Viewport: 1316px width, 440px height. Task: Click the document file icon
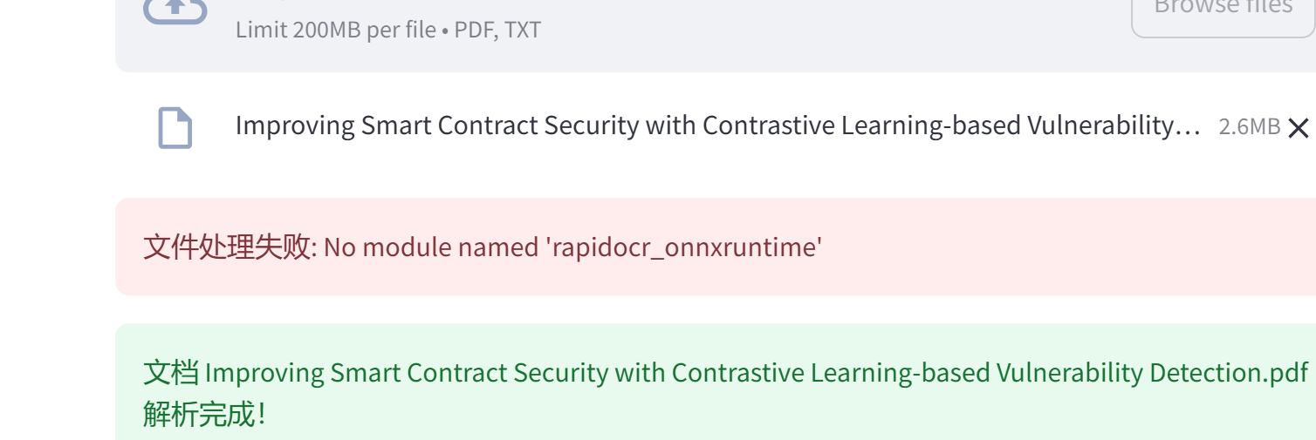[x=175, y=127]
